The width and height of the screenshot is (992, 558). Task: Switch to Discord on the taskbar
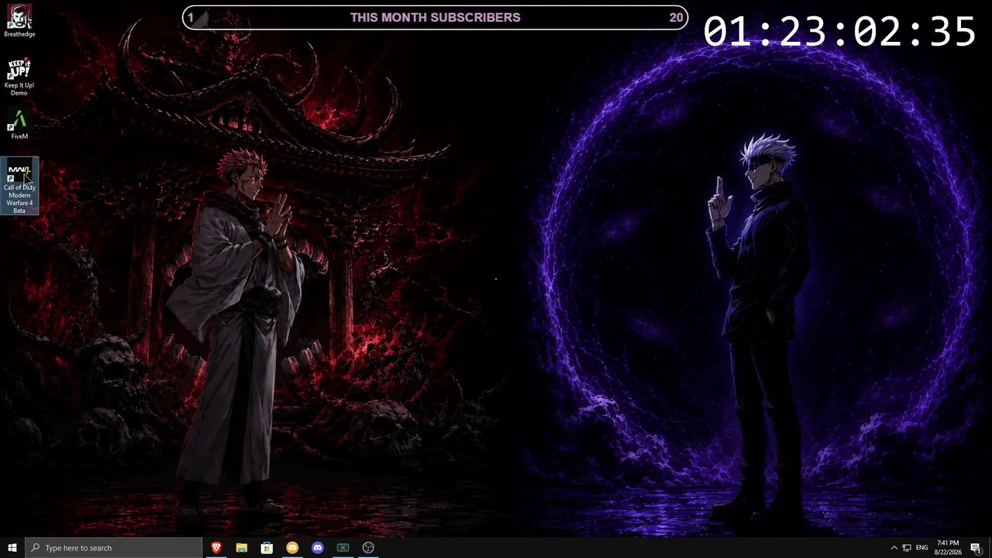tap(318, 548)
